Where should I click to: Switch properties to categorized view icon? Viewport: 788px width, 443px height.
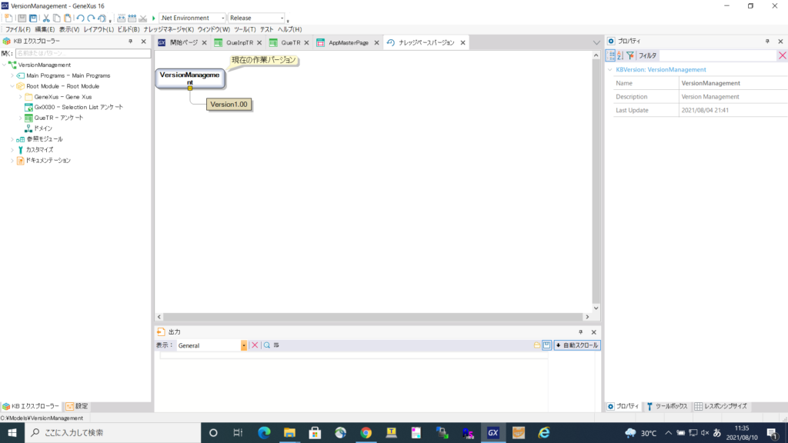pos(611,55)
